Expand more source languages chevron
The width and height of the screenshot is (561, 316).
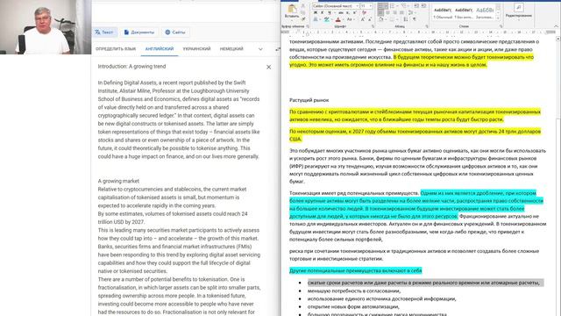click(260, 49)
